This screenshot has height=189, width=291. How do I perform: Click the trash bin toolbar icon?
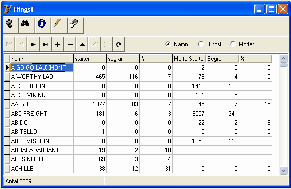11,25
